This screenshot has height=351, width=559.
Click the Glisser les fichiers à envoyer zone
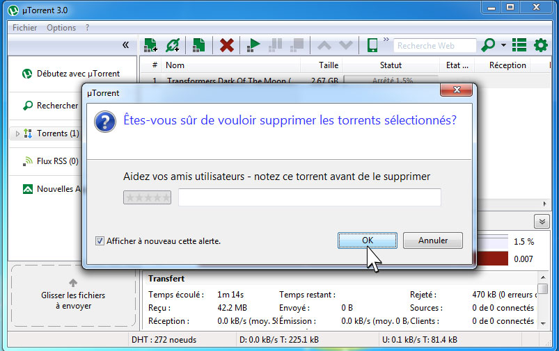pyautogui.click(x=73, y=295)
